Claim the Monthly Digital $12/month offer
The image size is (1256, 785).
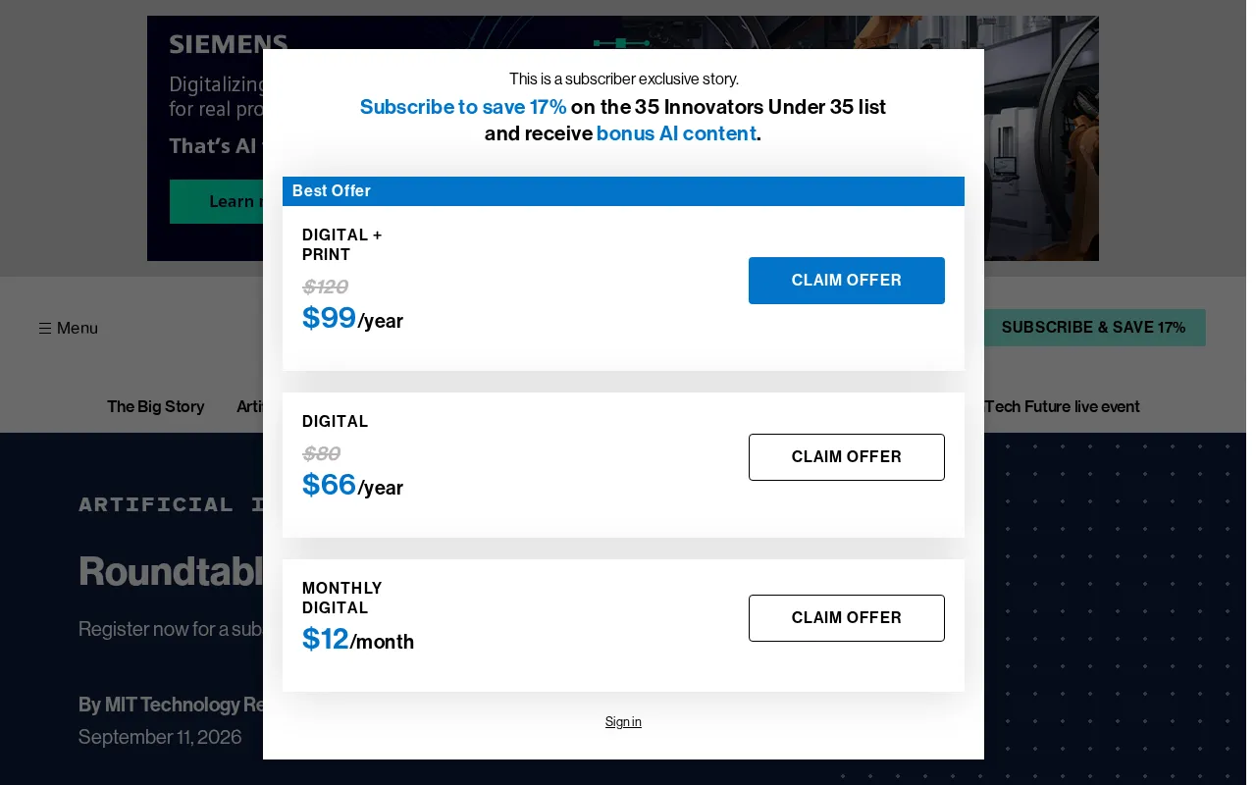(x=846, y=618)
